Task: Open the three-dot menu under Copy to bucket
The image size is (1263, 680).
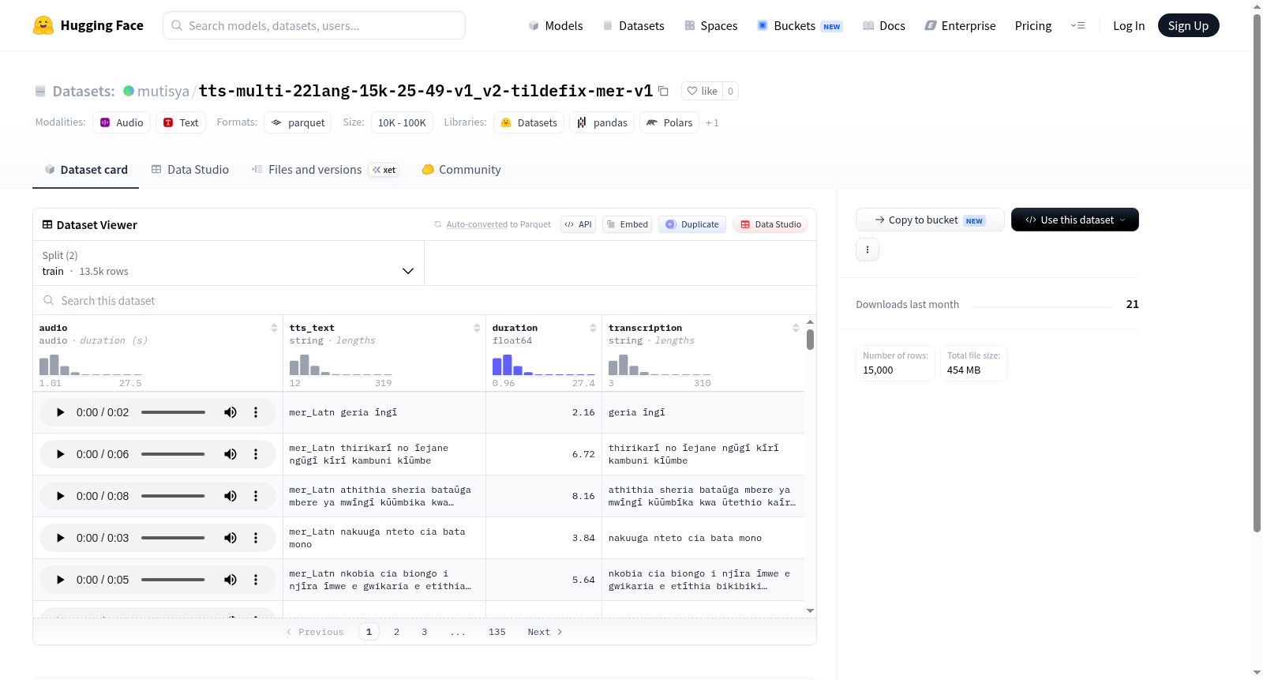Action: [868, 250]
